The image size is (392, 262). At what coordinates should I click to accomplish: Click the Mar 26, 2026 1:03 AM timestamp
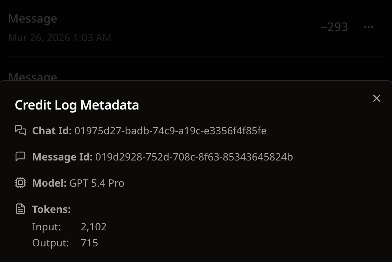[60, 37]
